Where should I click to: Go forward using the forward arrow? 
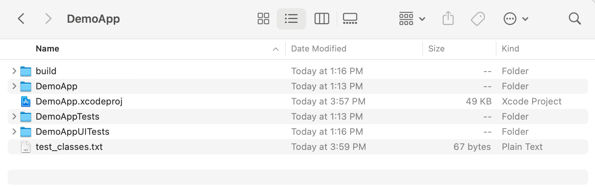[x=48, y=19]
